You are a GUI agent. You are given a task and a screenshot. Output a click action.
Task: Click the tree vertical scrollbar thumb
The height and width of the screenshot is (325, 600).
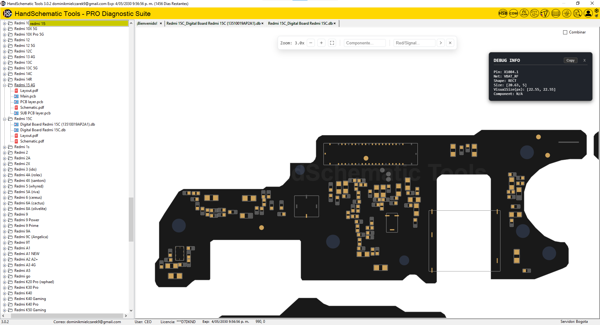131,219
